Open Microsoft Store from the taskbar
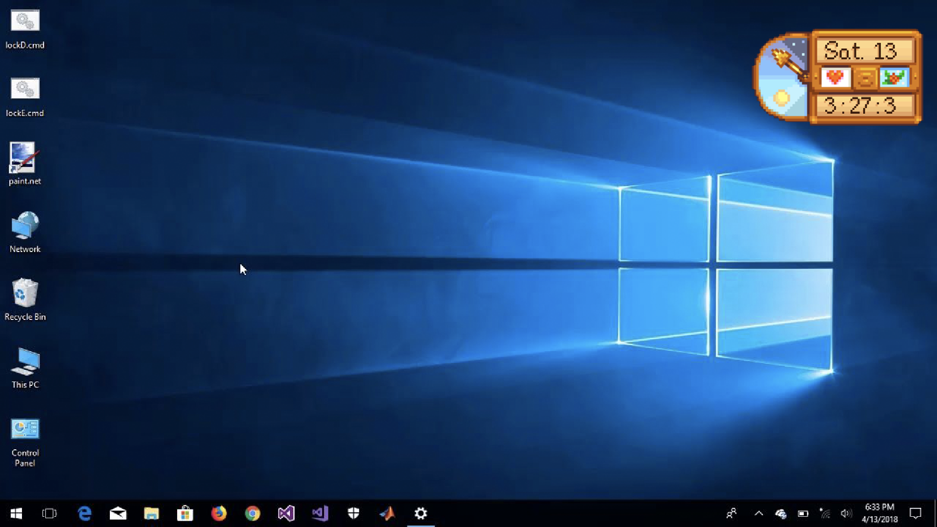This screenshot has width=937, height=527. tap(185, 513)
